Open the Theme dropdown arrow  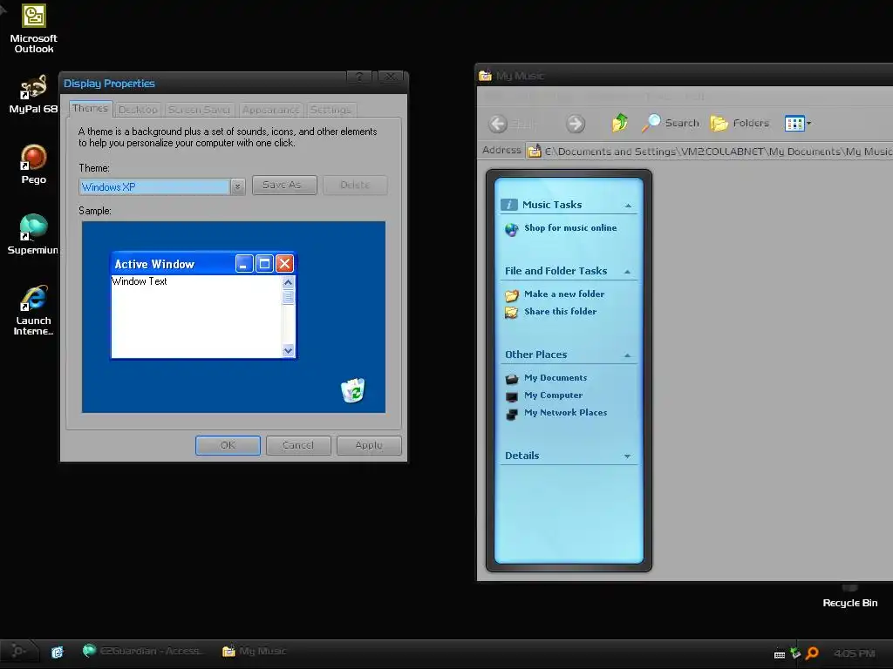237,186
